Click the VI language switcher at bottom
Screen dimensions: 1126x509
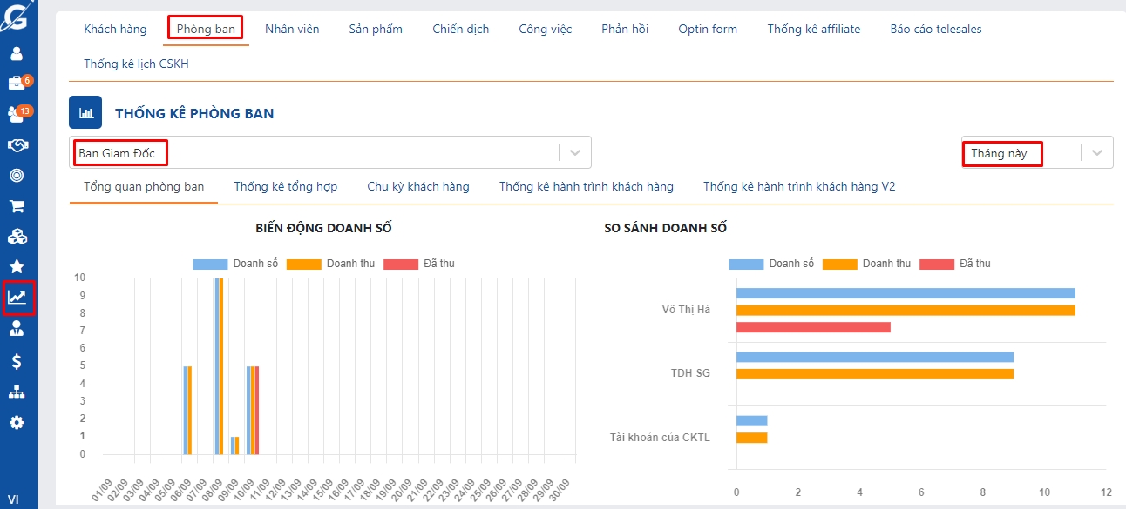pos(13,499)
